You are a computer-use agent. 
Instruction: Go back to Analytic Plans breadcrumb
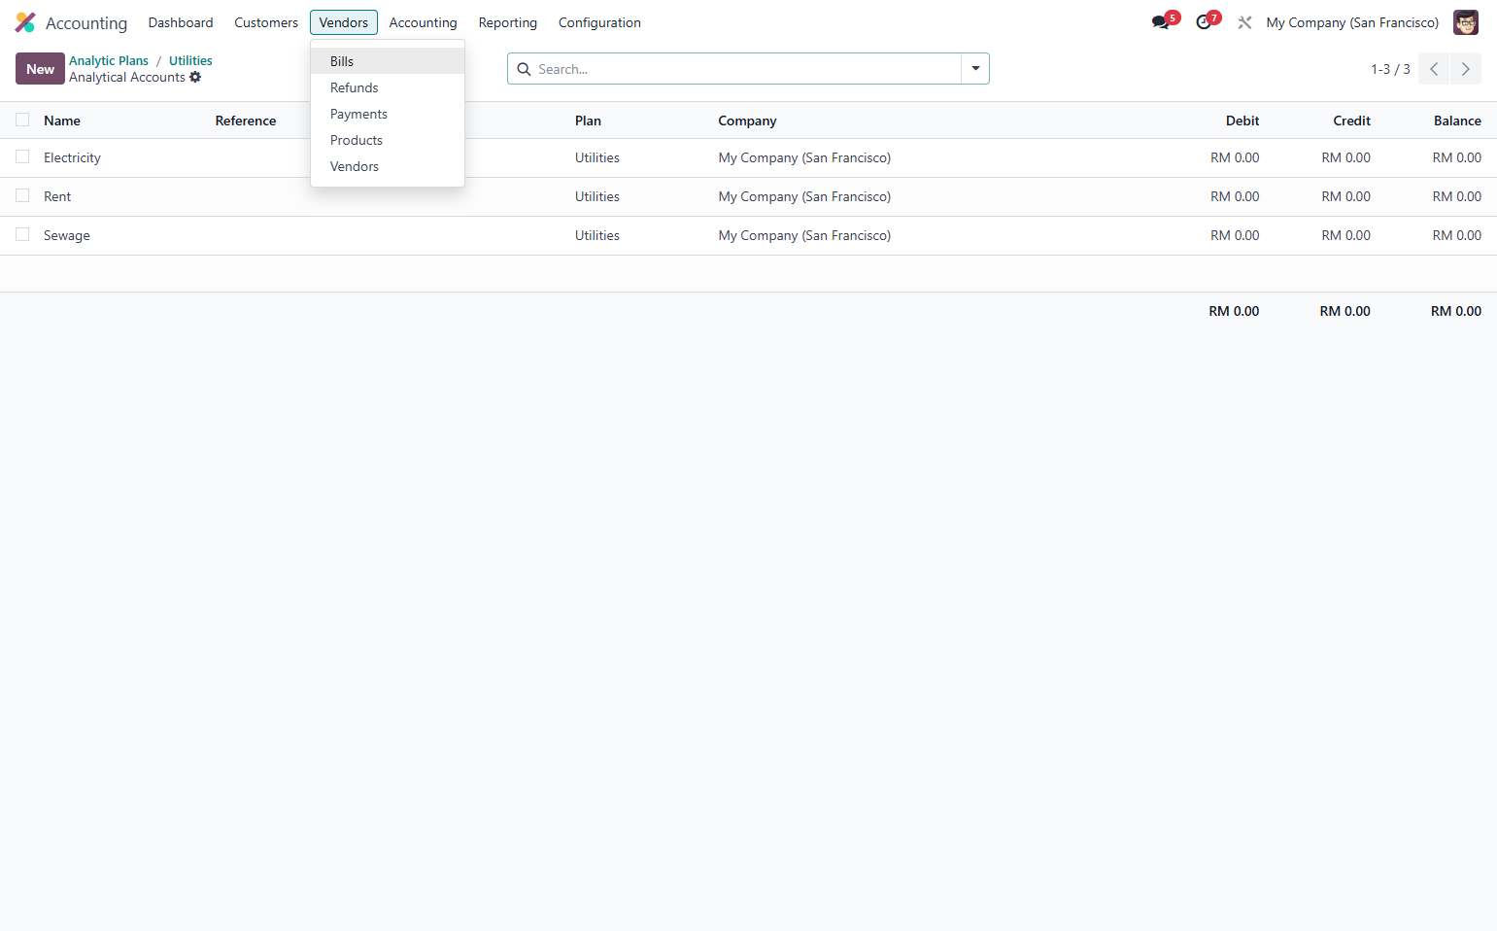(109, 60)
